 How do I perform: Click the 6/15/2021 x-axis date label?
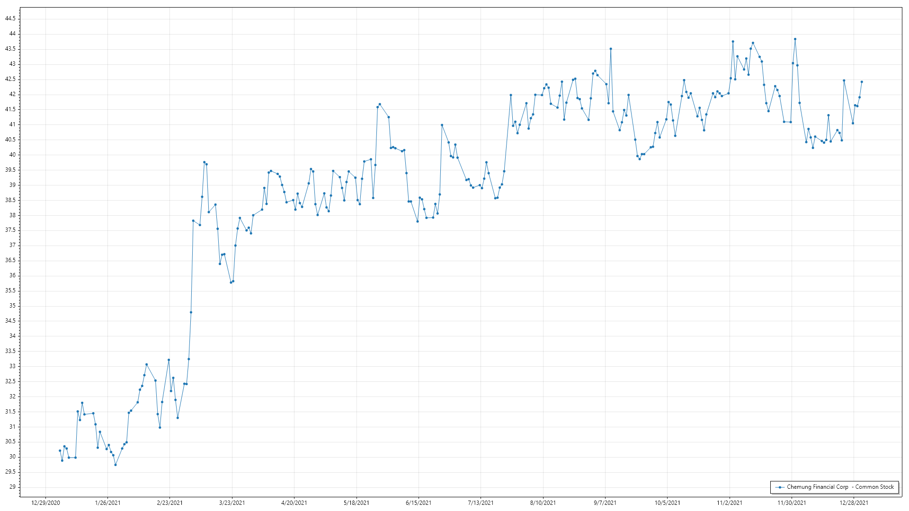[419, 502]
